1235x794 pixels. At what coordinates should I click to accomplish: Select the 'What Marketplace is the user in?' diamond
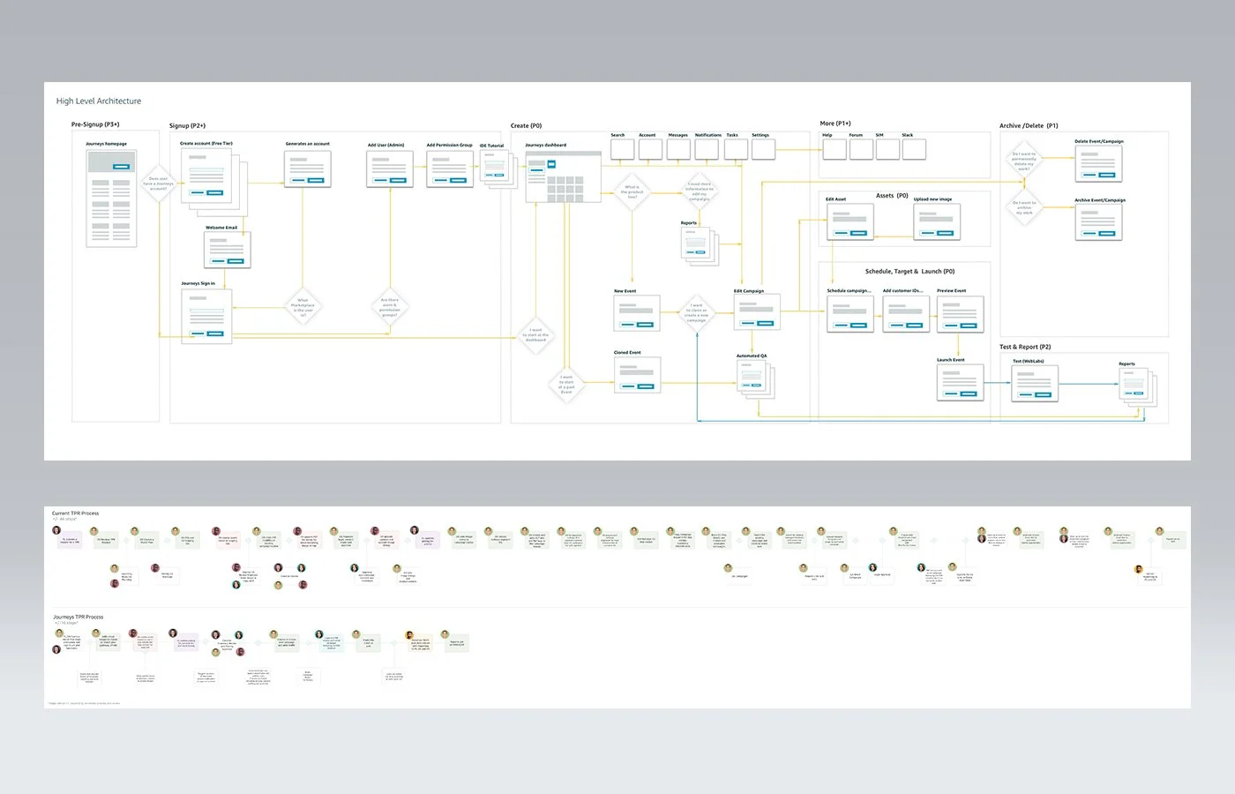click(303, 306)
